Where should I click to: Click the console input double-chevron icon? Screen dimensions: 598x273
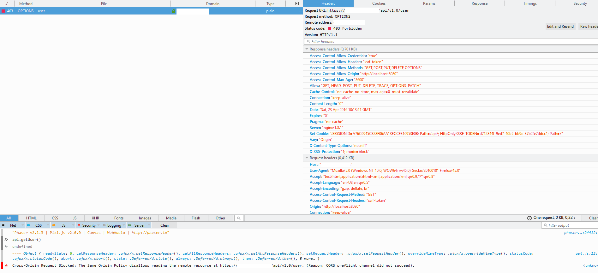[6, 240]
